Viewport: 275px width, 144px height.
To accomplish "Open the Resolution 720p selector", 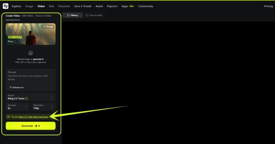I will click(43, 107).
